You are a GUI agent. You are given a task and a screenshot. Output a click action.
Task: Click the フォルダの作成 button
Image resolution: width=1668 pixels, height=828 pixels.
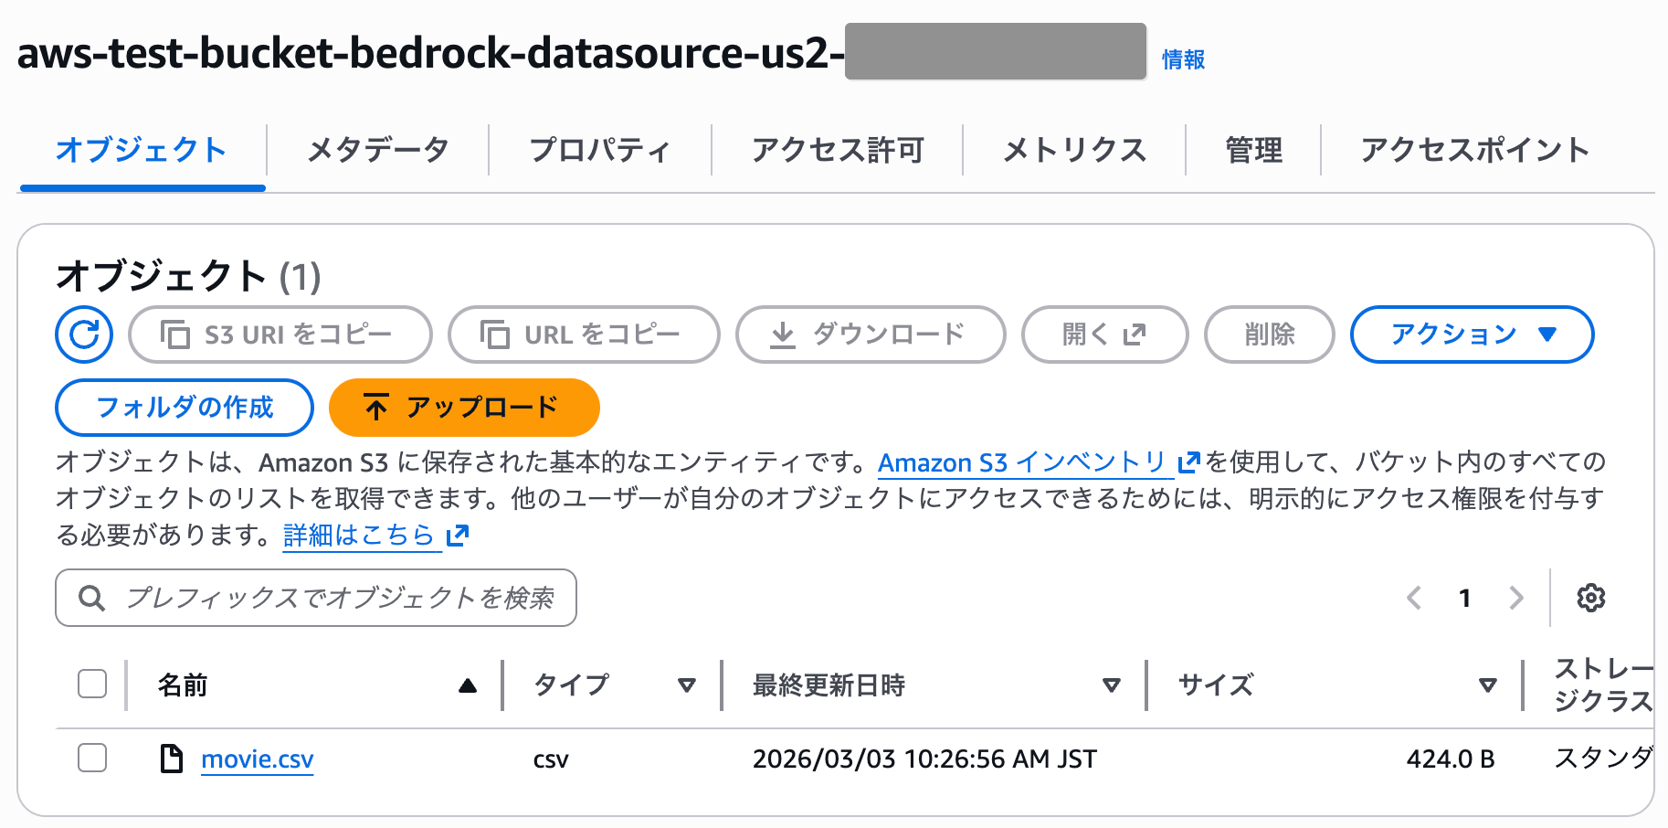point(184,408)
